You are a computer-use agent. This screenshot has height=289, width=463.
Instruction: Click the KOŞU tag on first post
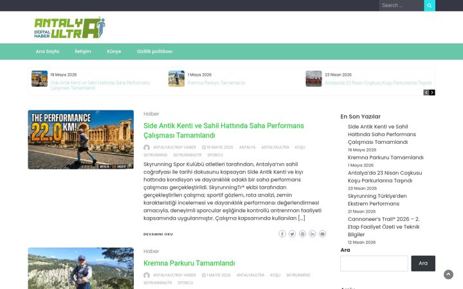pos(300,148)
